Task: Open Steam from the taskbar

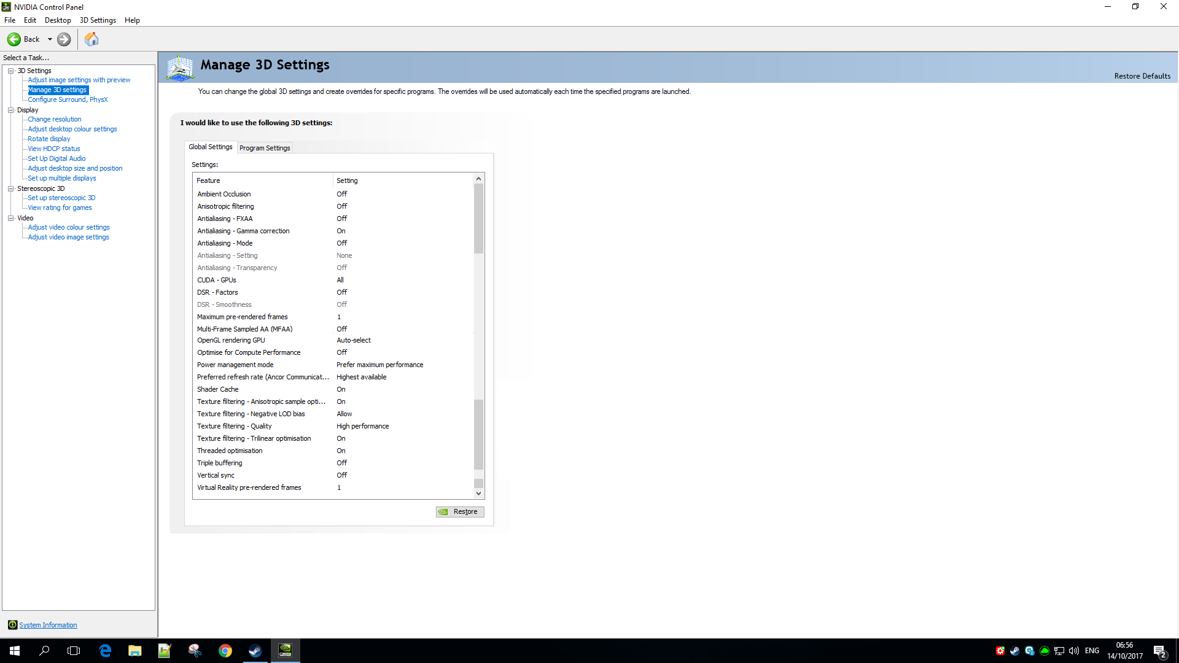Action: coord(255,651)
